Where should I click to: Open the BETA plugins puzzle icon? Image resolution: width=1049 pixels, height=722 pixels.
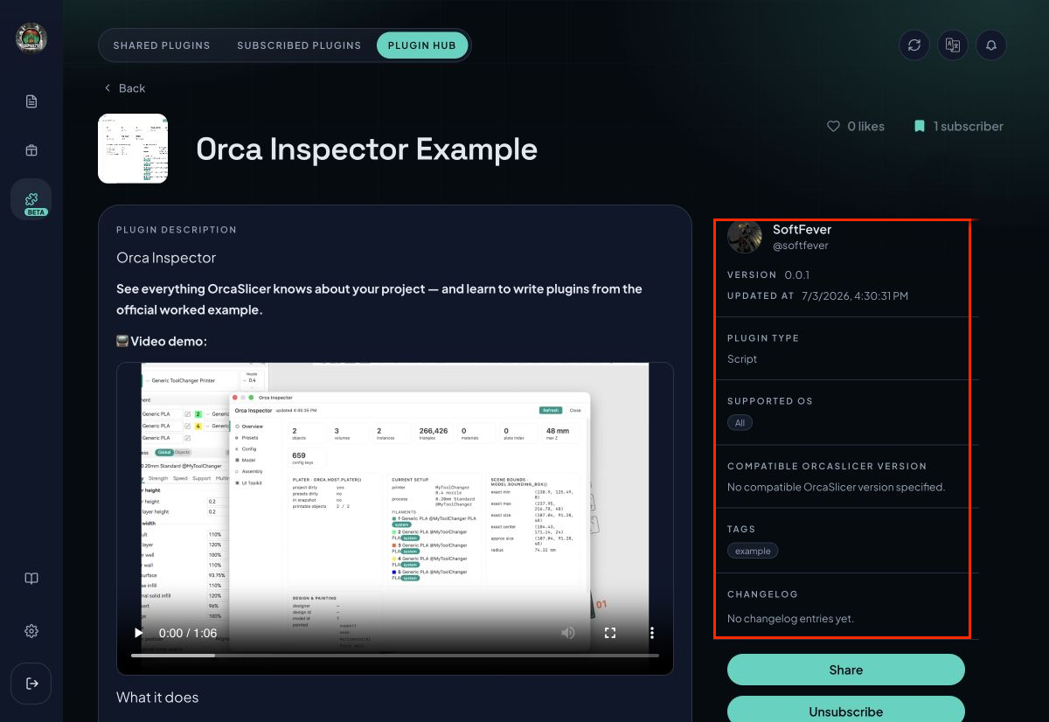click(31, 199)
